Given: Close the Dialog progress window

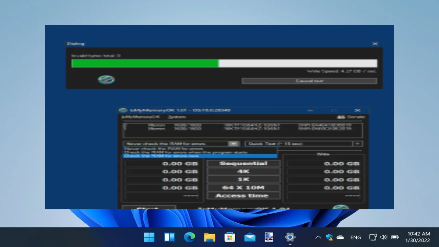Looking at the screenshot, I should pos(375,44).
